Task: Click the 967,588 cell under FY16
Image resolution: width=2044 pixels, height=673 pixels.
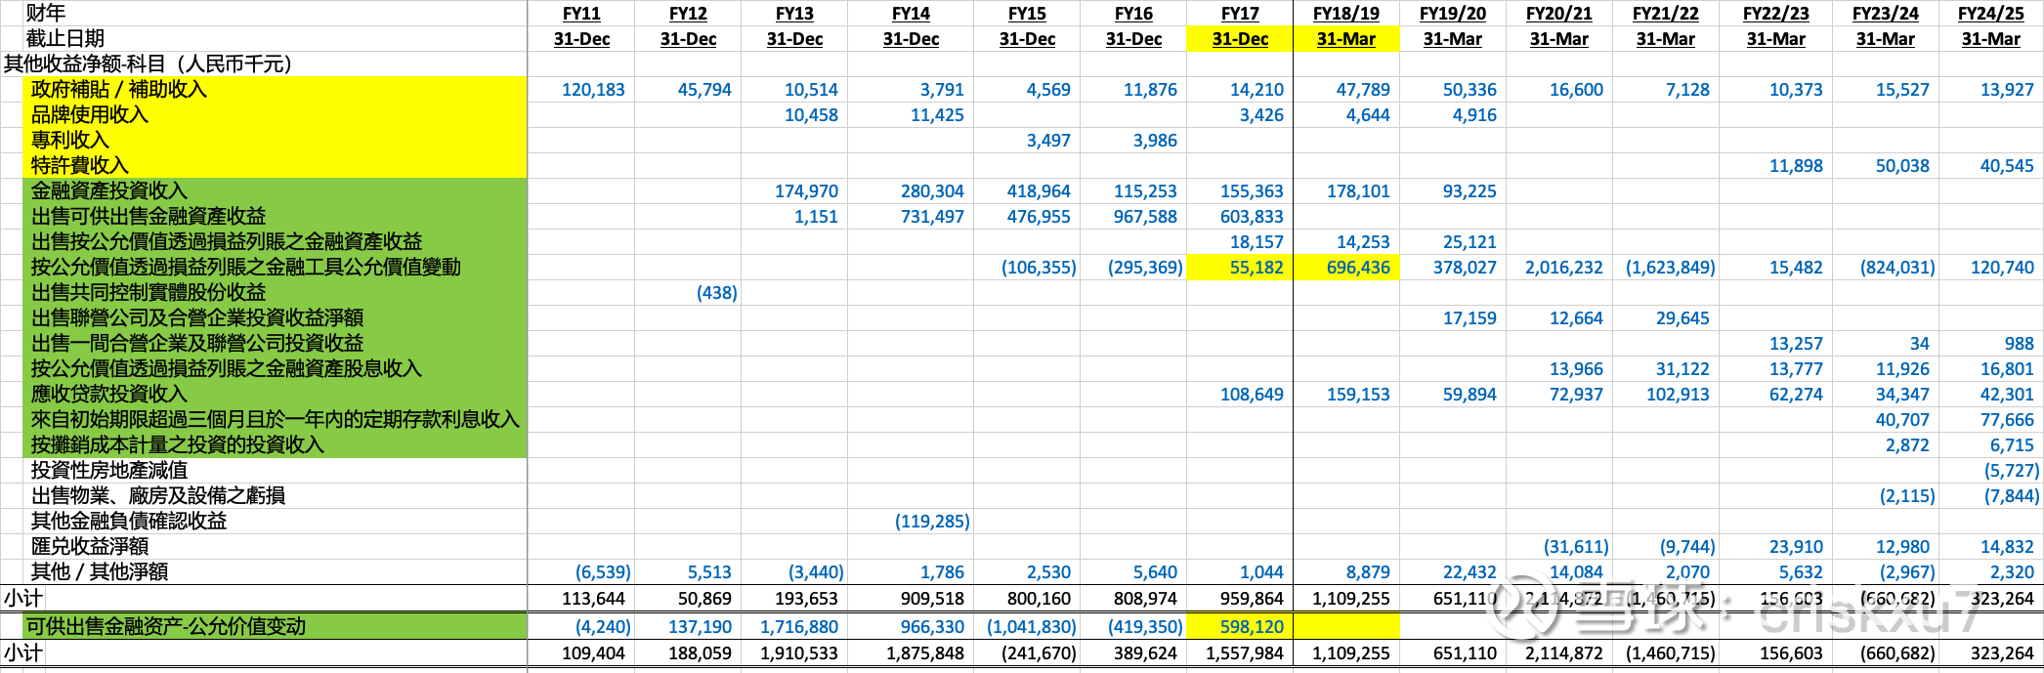Action: (x=1145, y=217)
